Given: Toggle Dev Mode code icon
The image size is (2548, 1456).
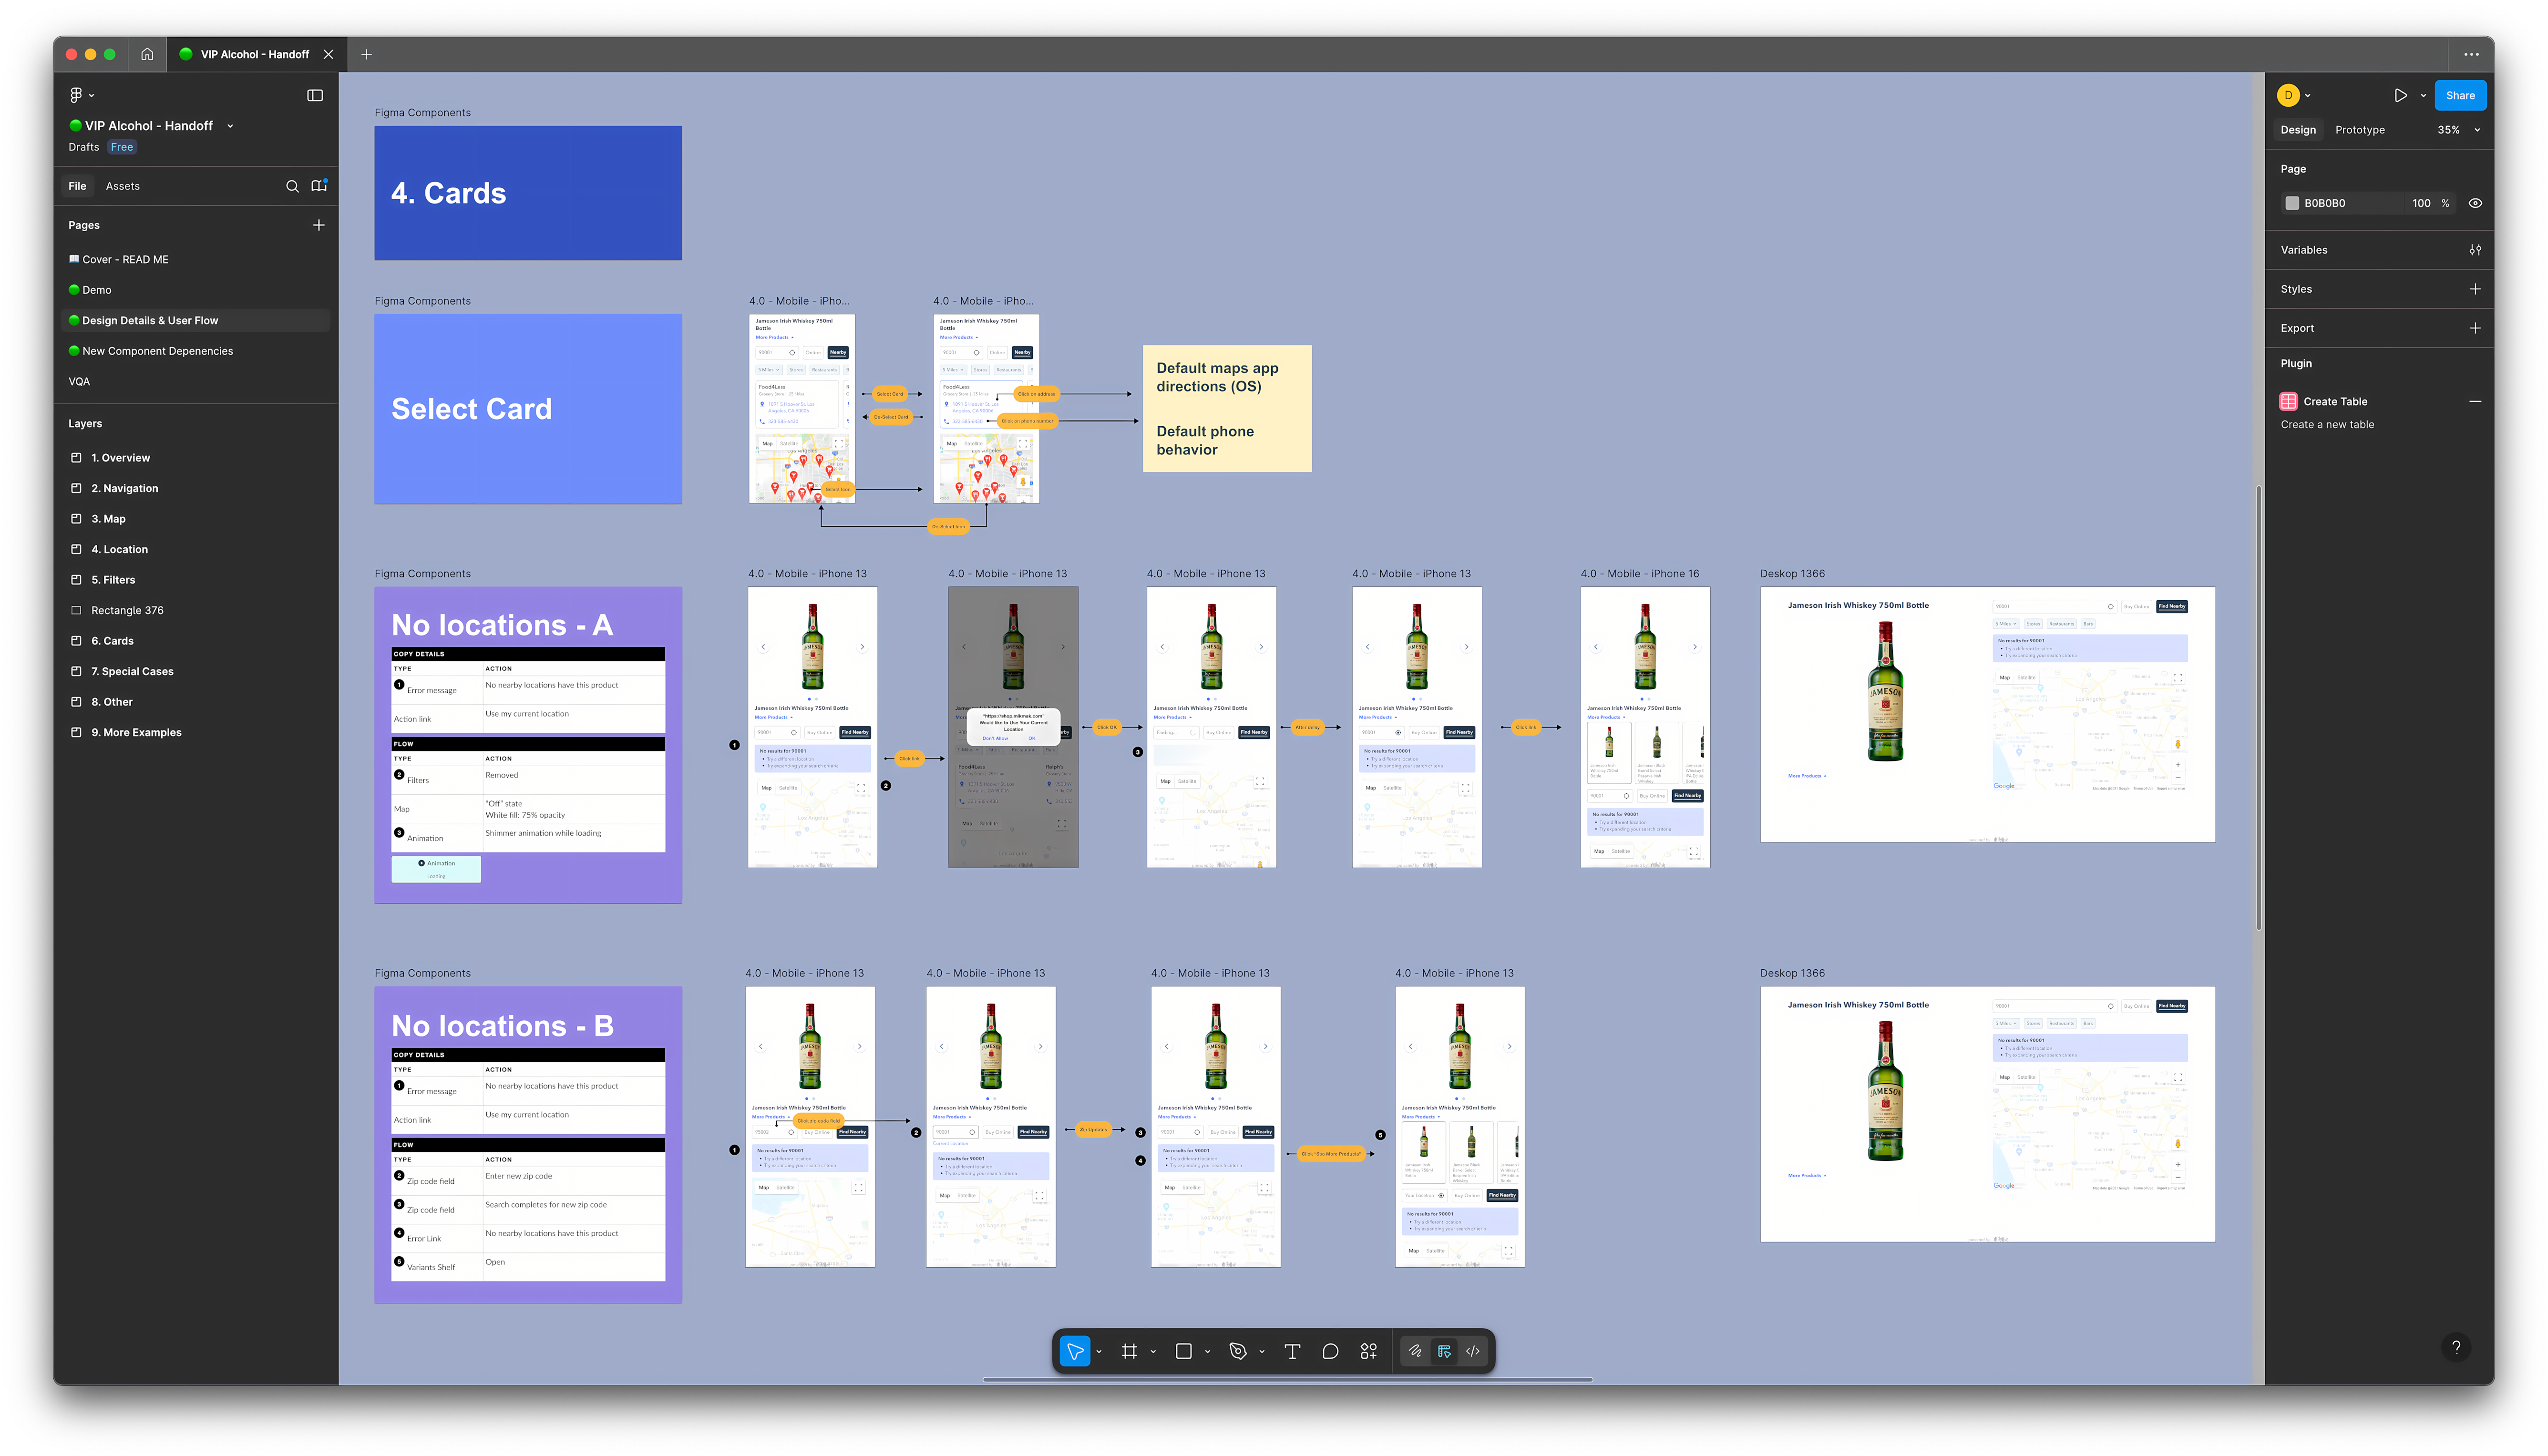Looking at the screenshot, I should pos(1473,1351).
